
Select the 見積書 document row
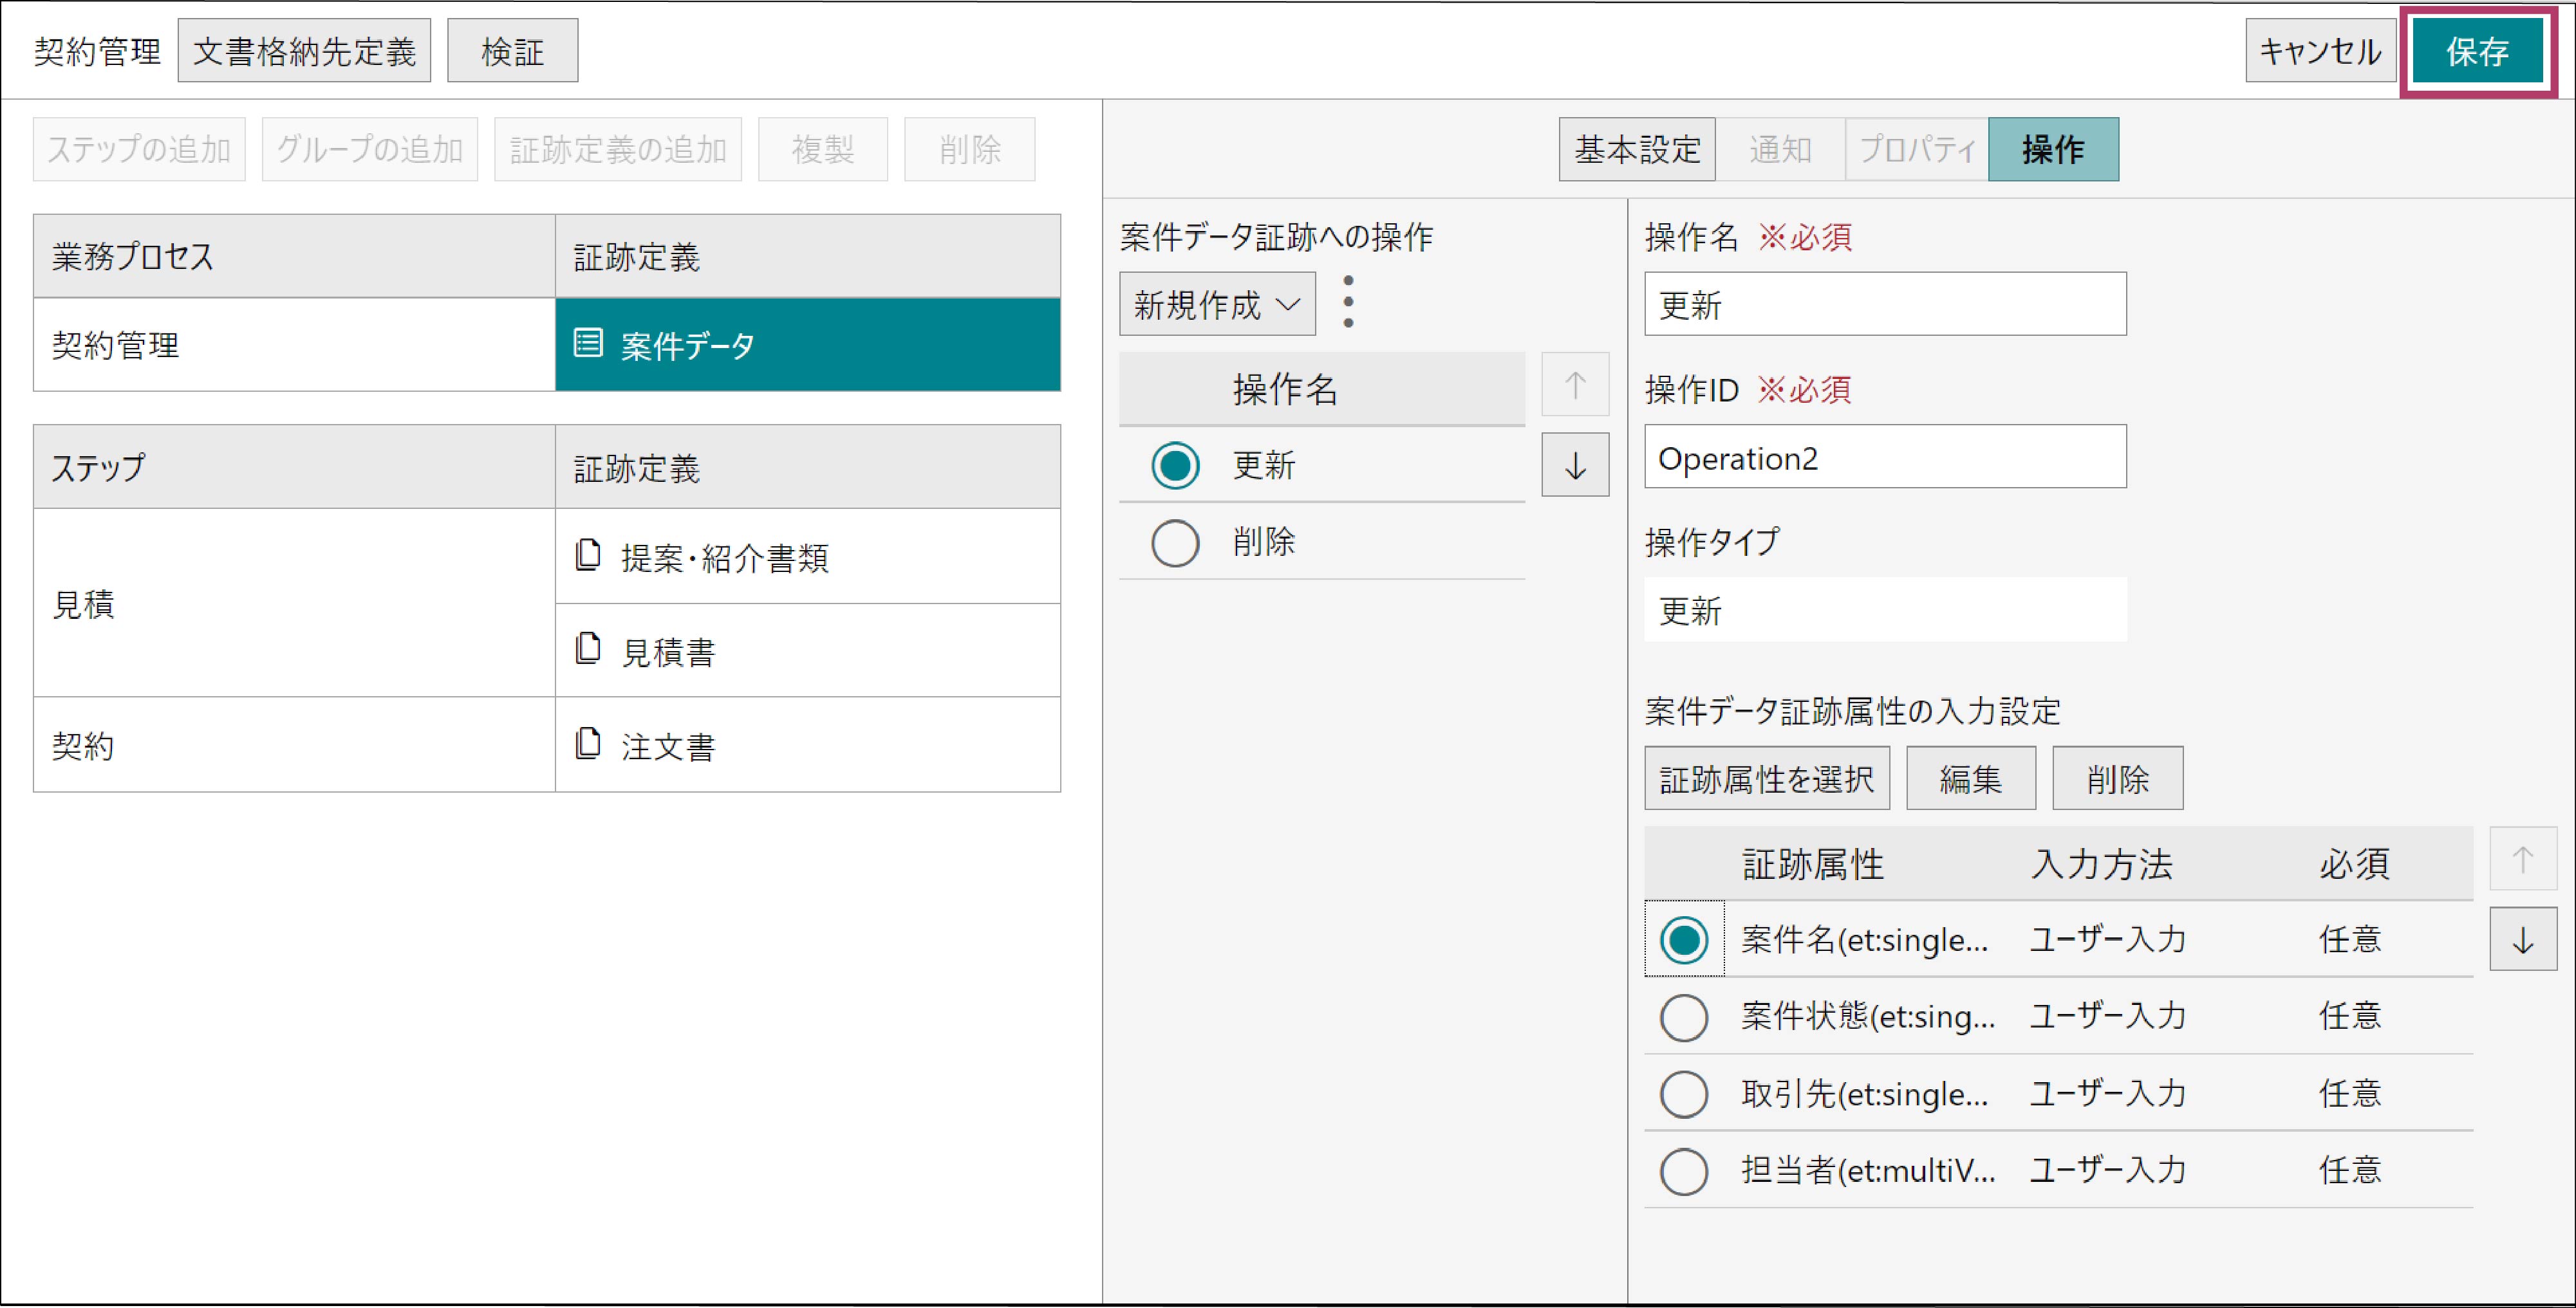point(808,650)
